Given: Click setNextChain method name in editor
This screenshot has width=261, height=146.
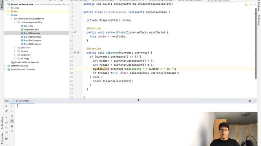Looking at the screenshot, I should [x=115, y=32].
